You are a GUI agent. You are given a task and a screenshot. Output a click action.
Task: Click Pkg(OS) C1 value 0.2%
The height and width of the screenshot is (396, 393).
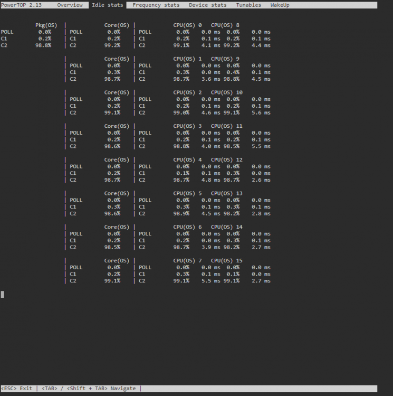click(45, 39)
